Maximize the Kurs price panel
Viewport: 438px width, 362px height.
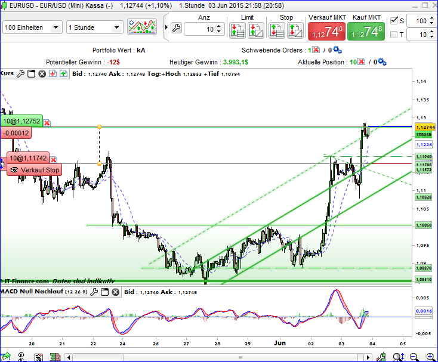coord(31,74)
